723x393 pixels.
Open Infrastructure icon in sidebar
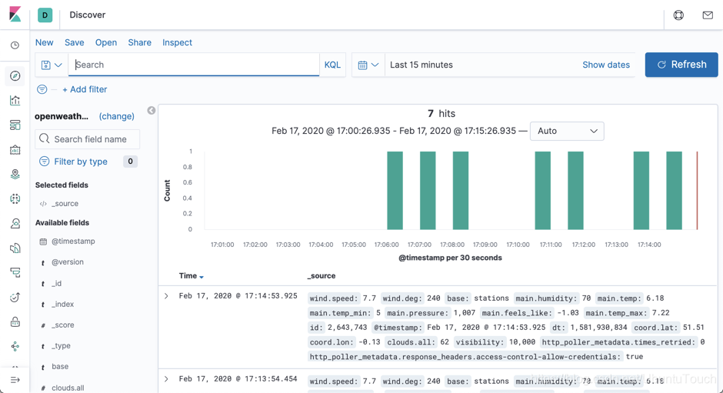click(x=15, y=224)
